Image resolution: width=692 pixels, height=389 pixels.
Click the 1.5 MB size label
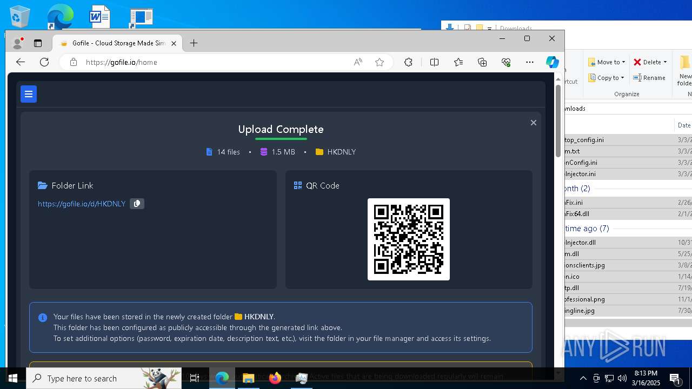pos(283,152)
